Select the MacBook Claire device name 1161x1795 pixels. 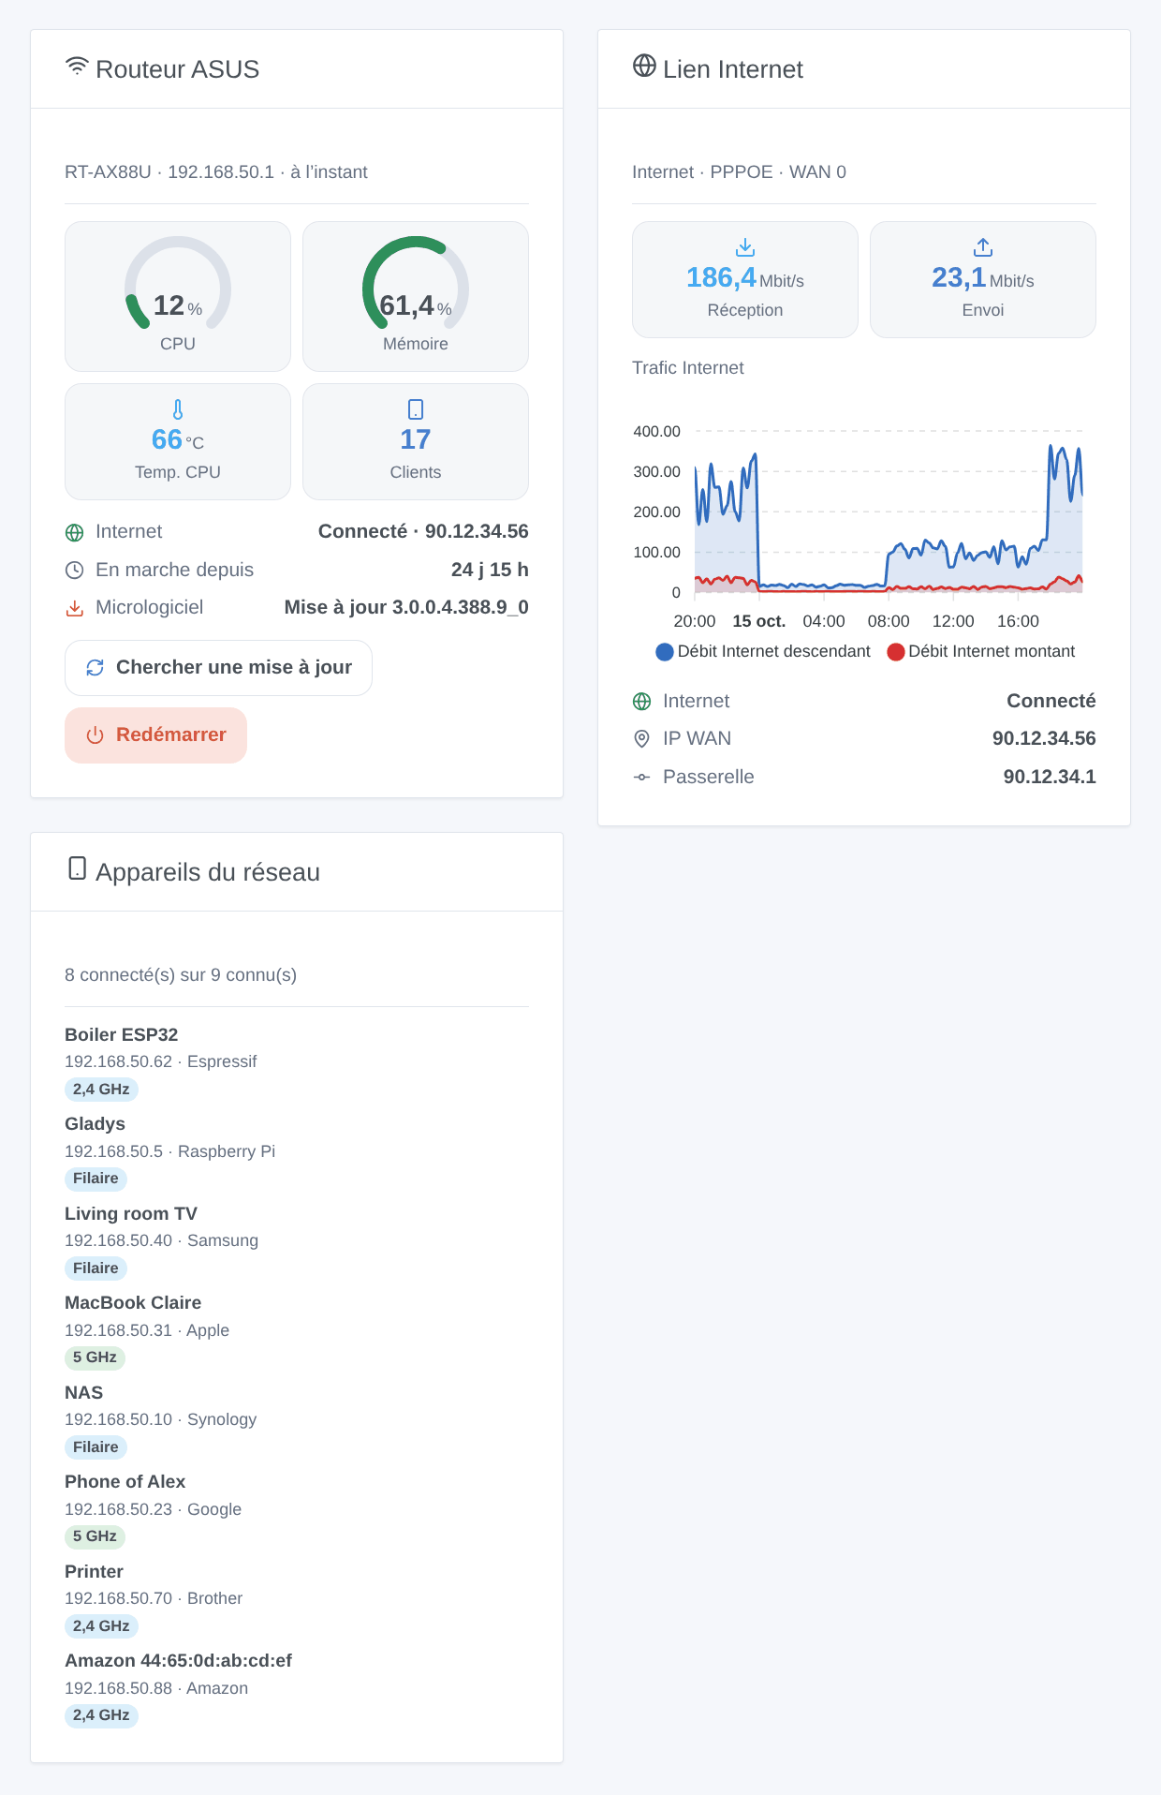tap(133, 1302)
